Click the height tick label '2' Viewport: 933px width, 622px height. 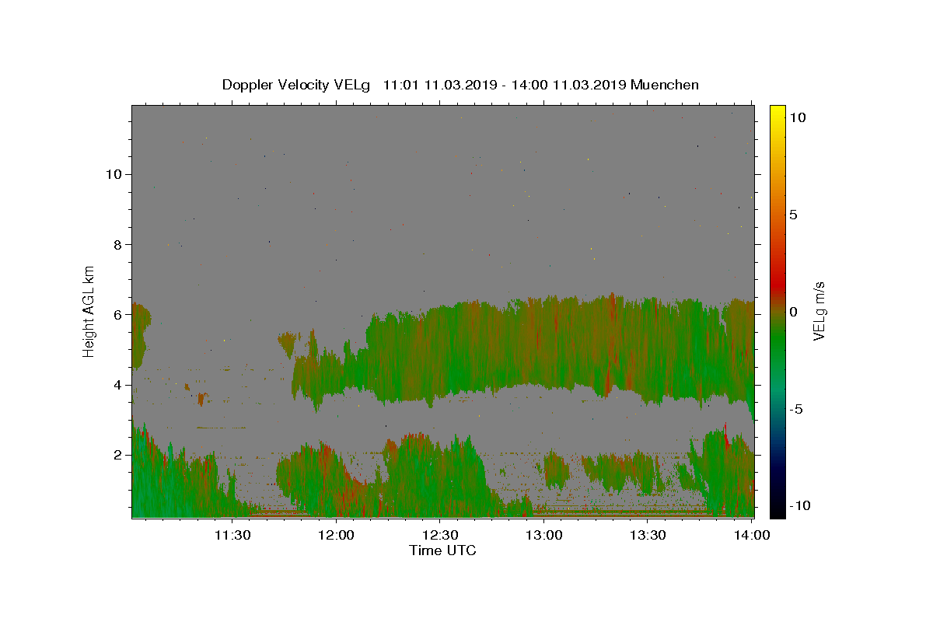(x=117, y=455)
